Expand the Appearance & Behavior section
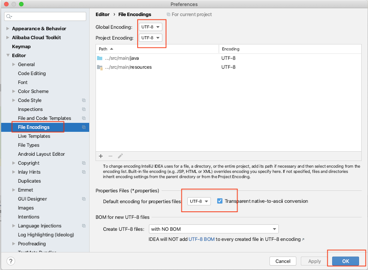Screen dimensions: 368x270 pyautogui.click(x=8, y=29)
